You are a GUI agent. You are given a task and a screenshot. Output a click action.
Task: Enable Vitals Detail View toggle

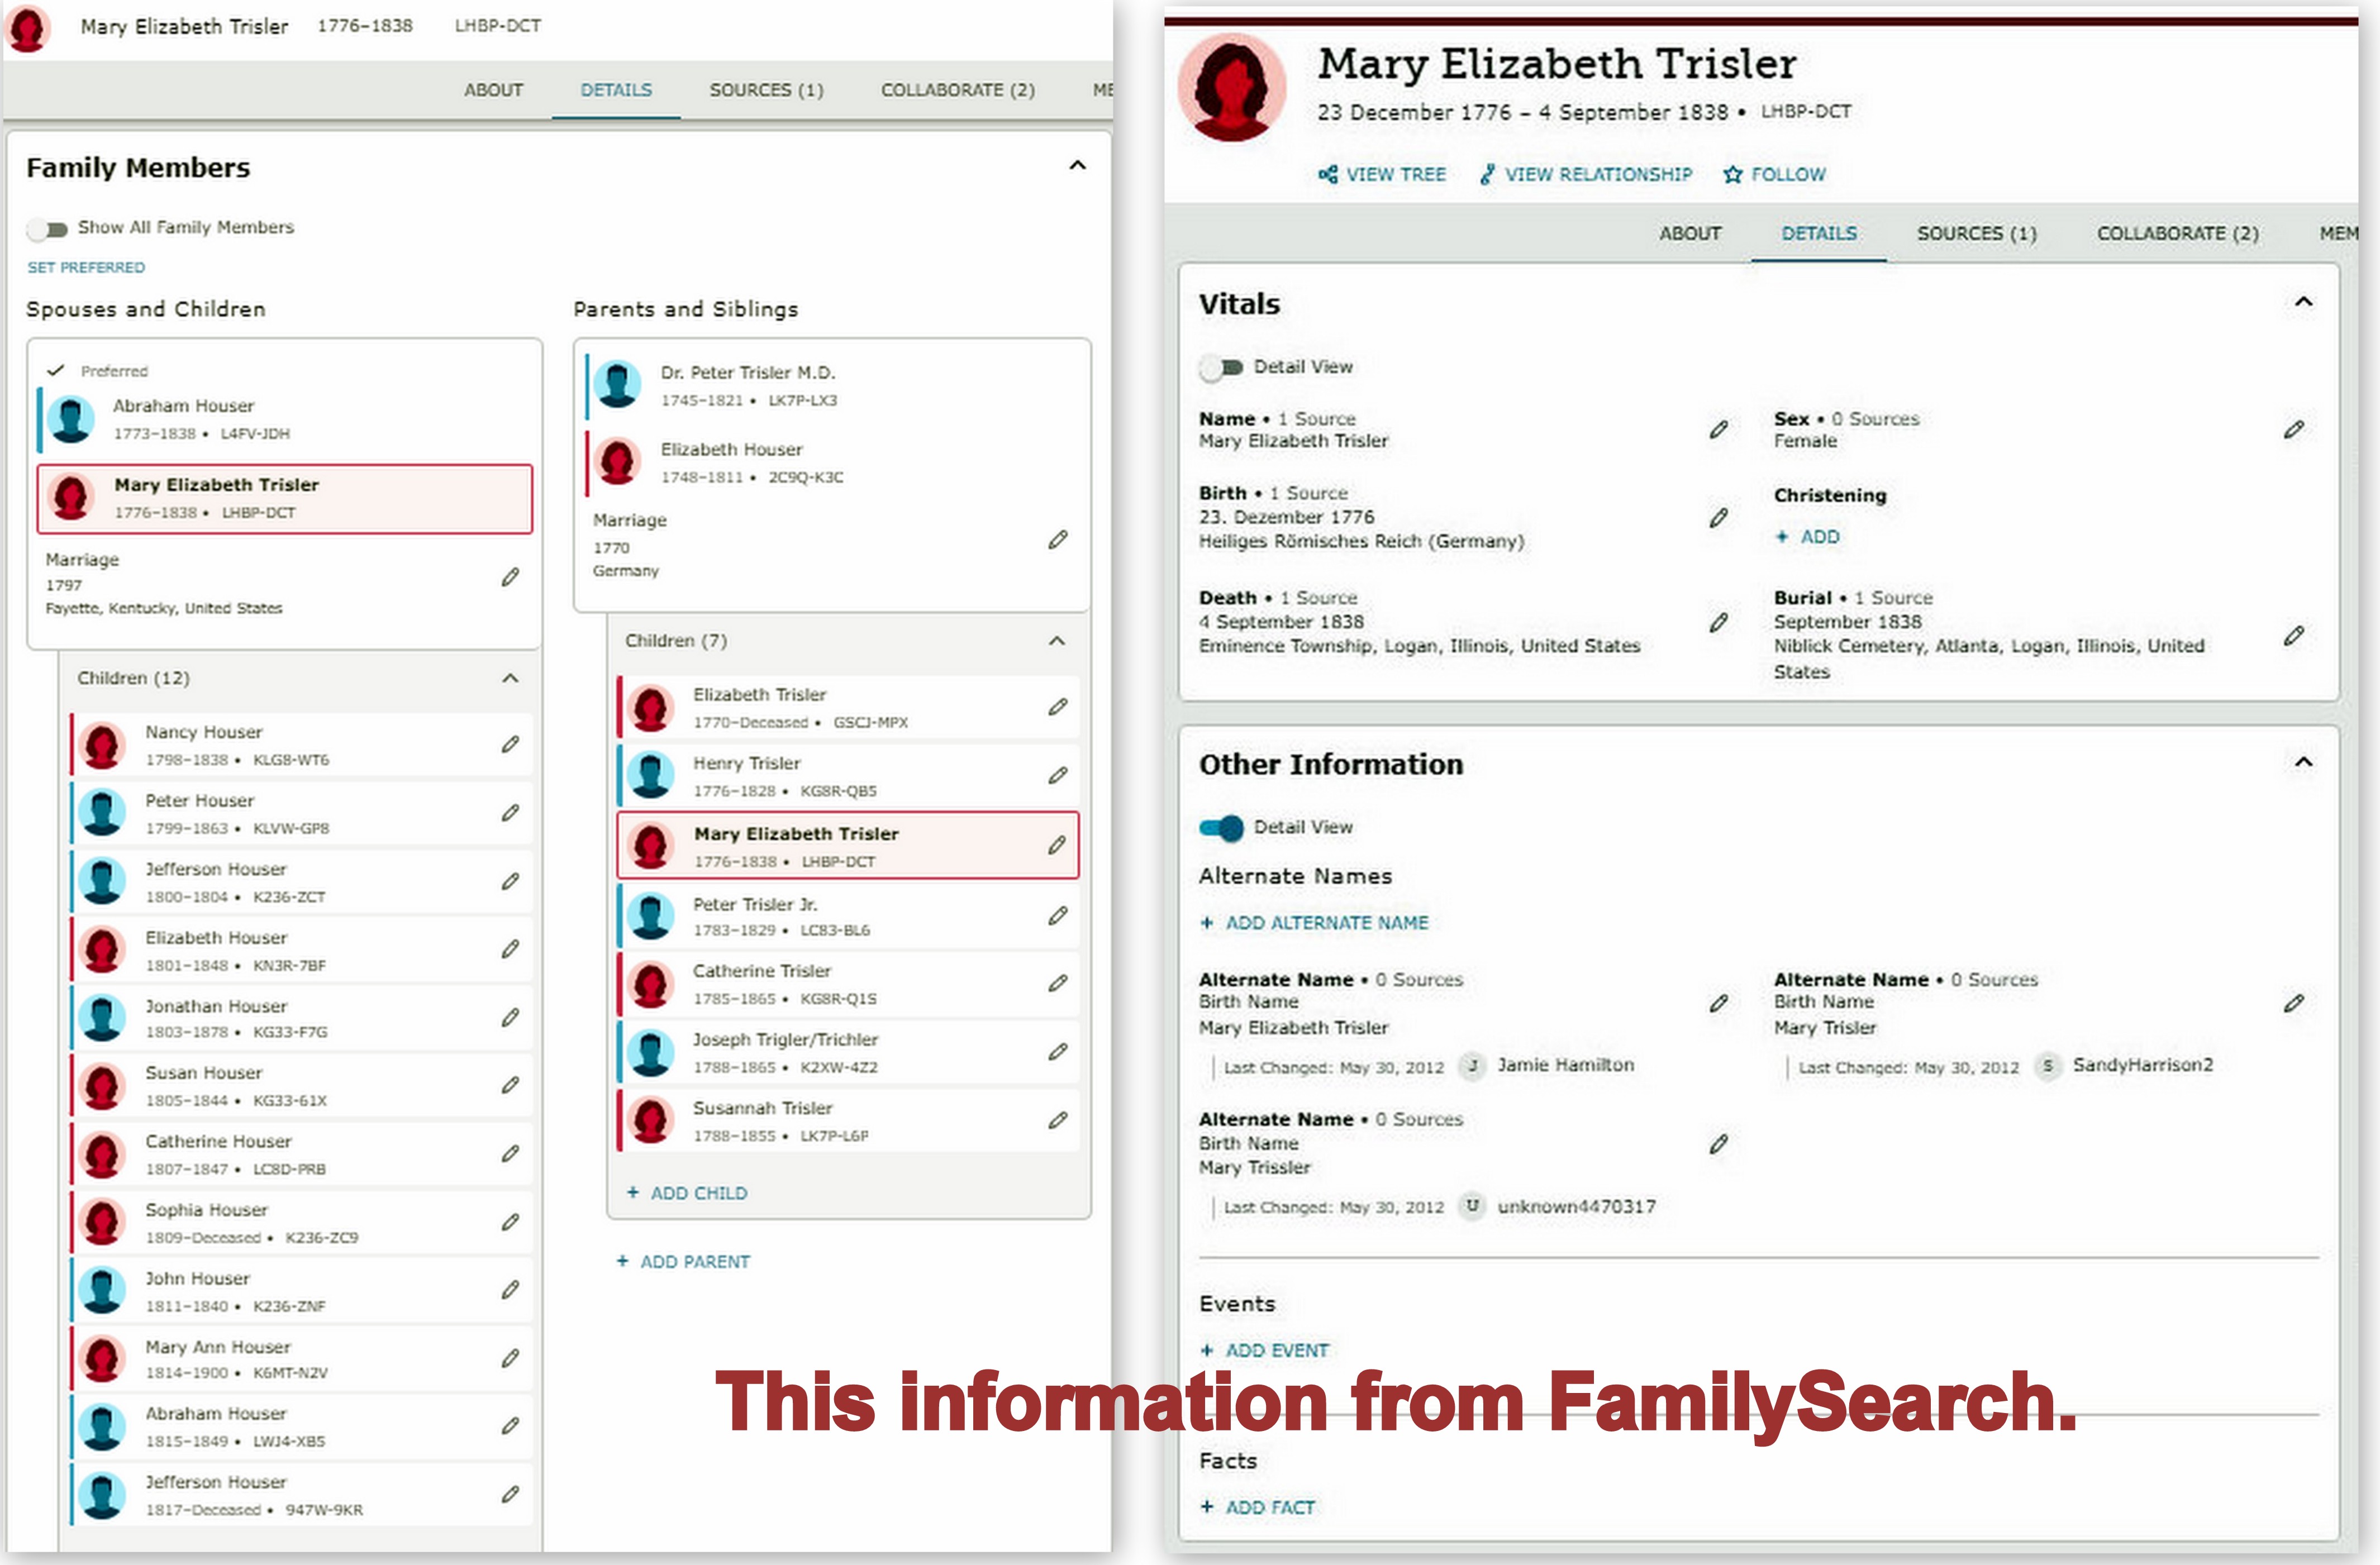point(1221,367)
